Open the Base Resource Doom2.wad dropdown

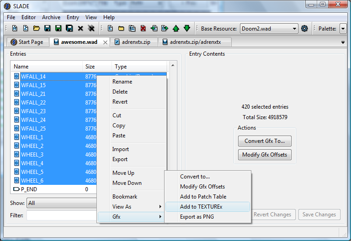tap(269, 29)
